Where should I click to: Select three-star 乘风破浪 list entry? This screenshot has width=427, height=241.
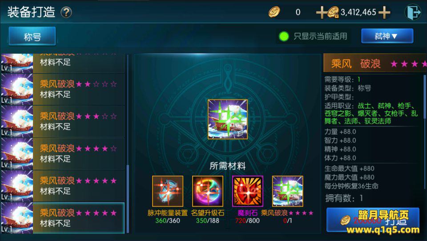(x=62, y=121)
